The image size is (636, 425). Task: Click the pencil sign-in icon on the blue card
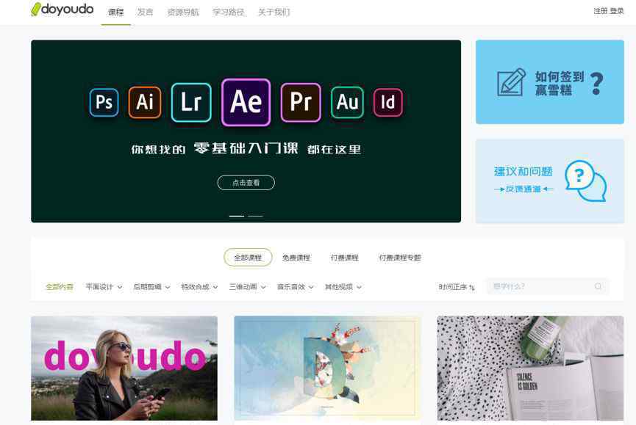coord(511,82)
